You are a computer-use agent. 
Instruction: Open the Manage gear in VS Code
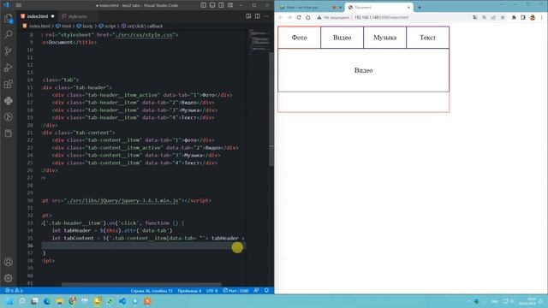pos(8,278)
